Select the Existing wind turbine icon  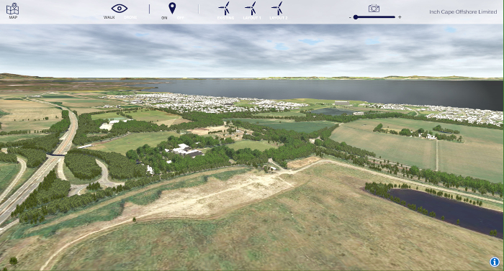tap(225, 8)
